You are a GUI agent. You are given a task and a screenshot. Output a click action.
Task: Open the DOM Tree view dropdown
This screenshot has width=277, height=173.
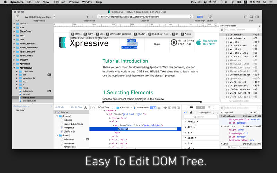click(102, 107)
